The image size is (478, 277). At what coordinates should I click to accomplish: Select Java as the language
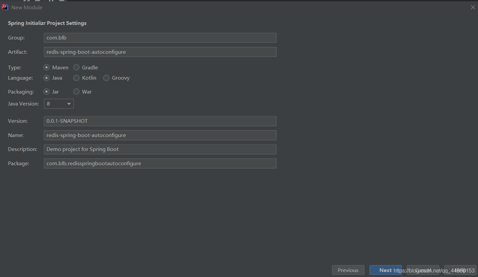[x=47, y=78]
